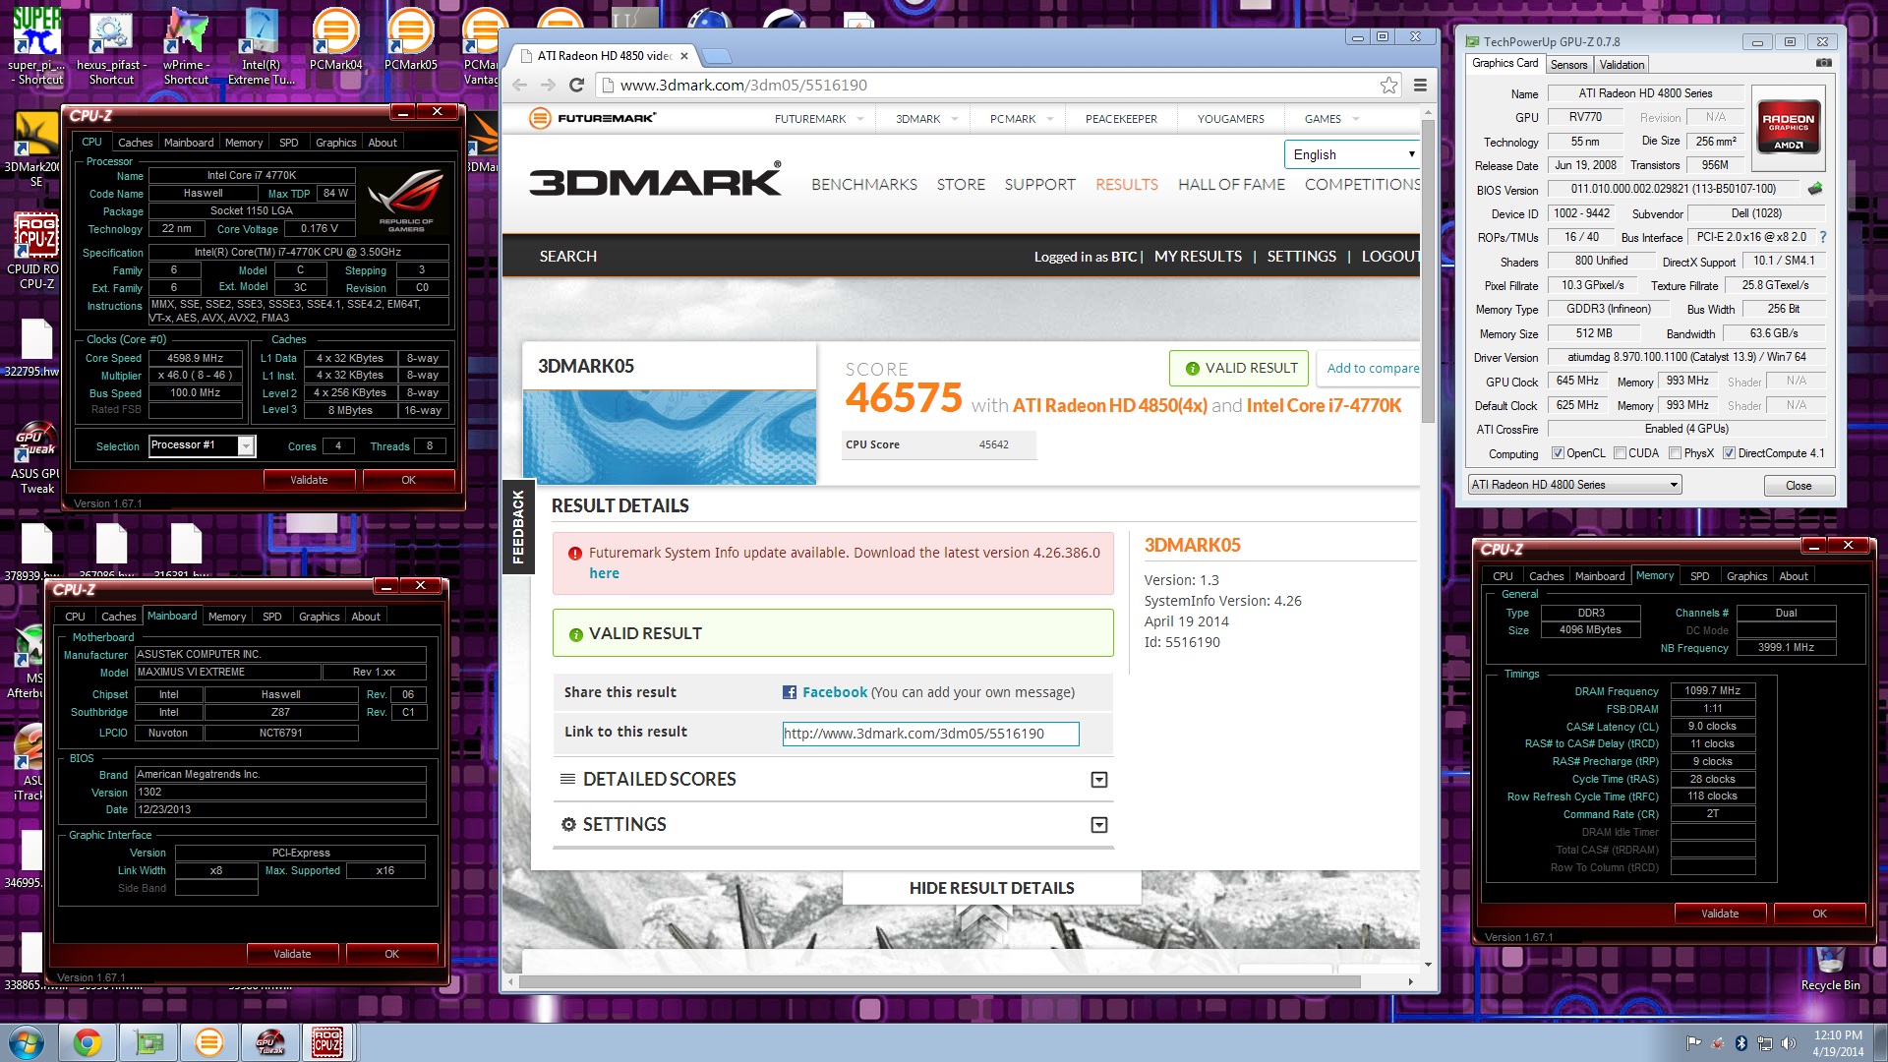Open GPU Tweak taskbar icon
This screenshot has height=1062, width=1888.
(269, 1042)
